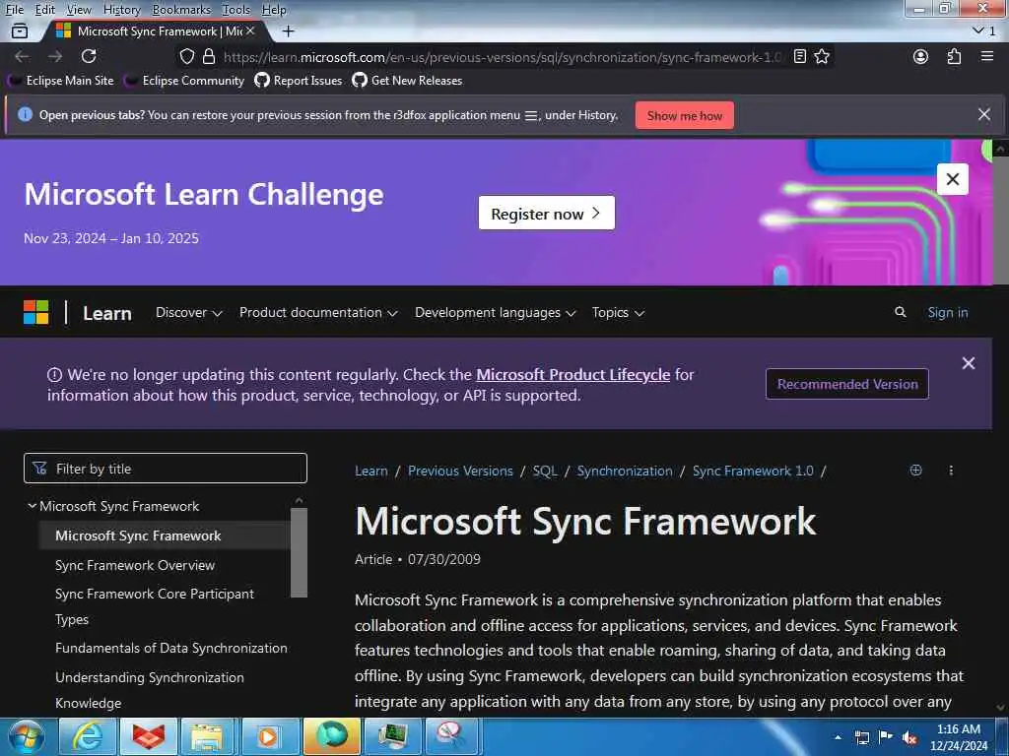Click the volume speaker tray icon
The width and height of the screenshot is (1009, 756).
tap(909, 738)
